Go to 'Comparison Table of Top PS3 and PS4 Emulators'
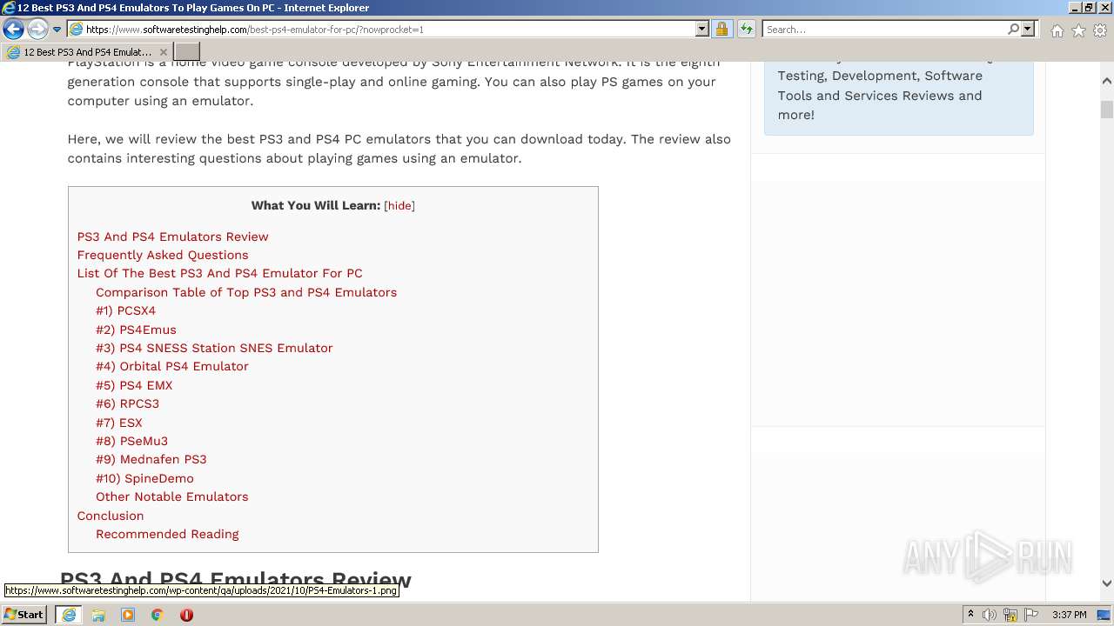Viewport: 1114px width, 626px height. (246, 292)
